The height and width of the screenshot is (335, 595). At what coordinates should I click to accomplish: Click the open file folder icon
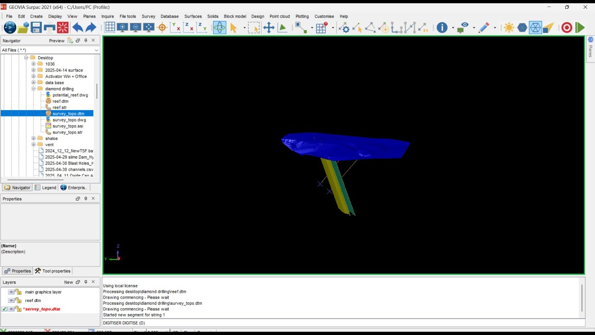(23, 27)
